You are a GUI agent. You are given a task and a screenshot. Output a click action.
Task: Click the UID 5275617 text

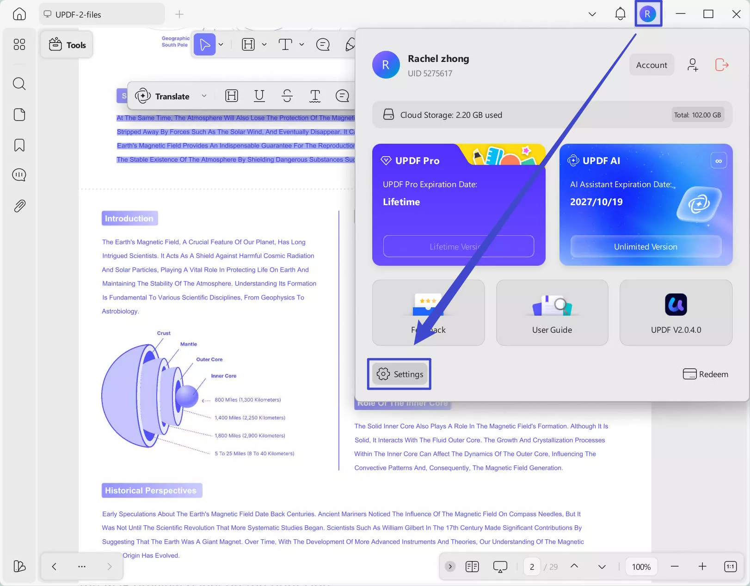pos(430,73)
